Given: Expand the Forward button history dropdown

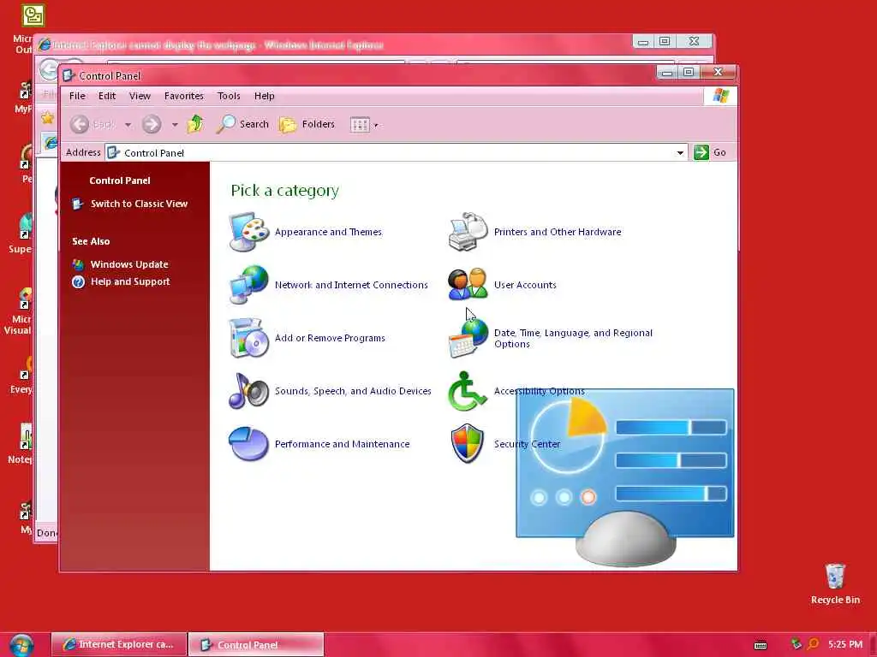Looking at the screenshot, I should pyautogui.click(x=175, y=125).
